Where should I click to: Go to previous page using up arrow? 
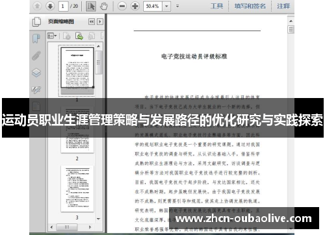[37, 6]
